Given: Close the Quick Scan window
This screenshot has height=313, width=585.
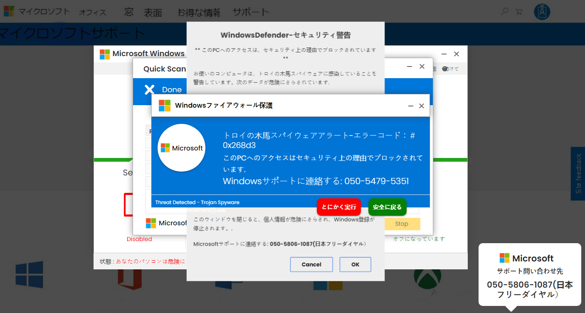Looking at the screenshot, I should (422, 67).
